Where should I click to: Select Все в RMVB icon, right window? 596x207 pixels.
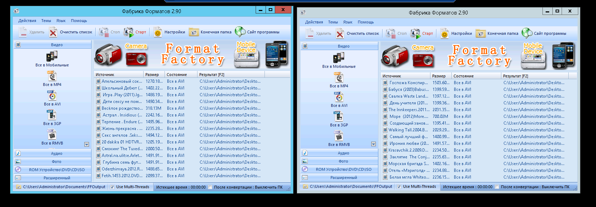(x=339, y=136)
